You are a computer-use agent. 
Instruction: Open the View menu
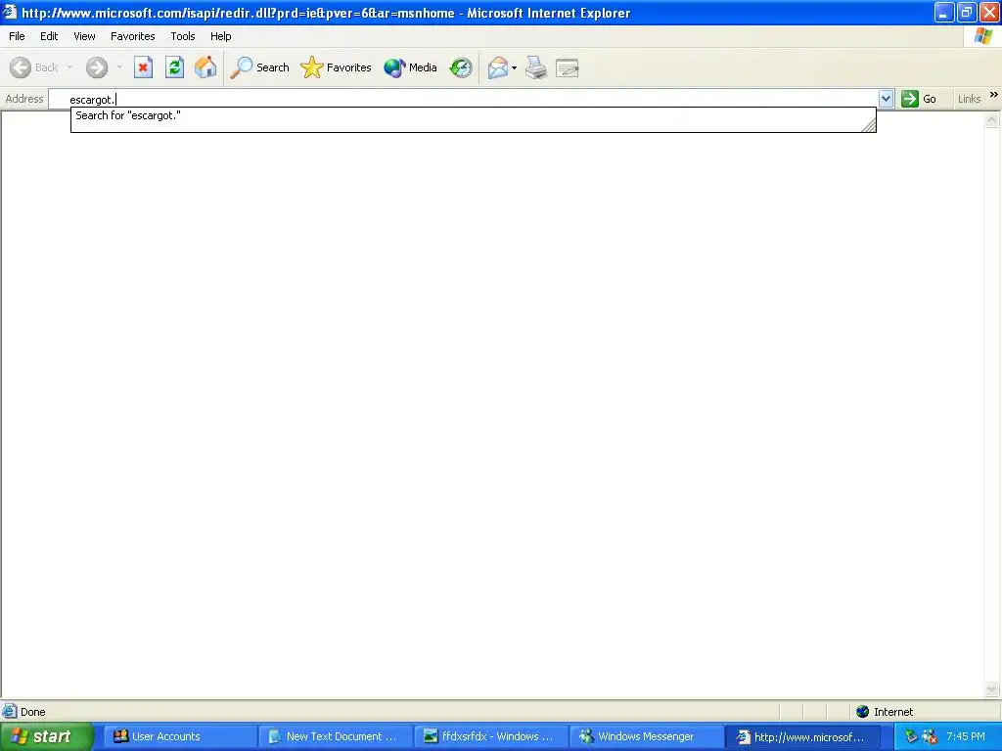(x=84, y=36)
